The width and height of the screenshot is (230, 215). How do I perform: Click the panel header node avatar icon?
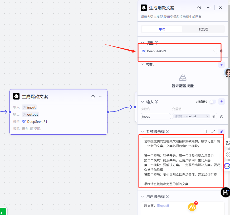click(144, 8)
